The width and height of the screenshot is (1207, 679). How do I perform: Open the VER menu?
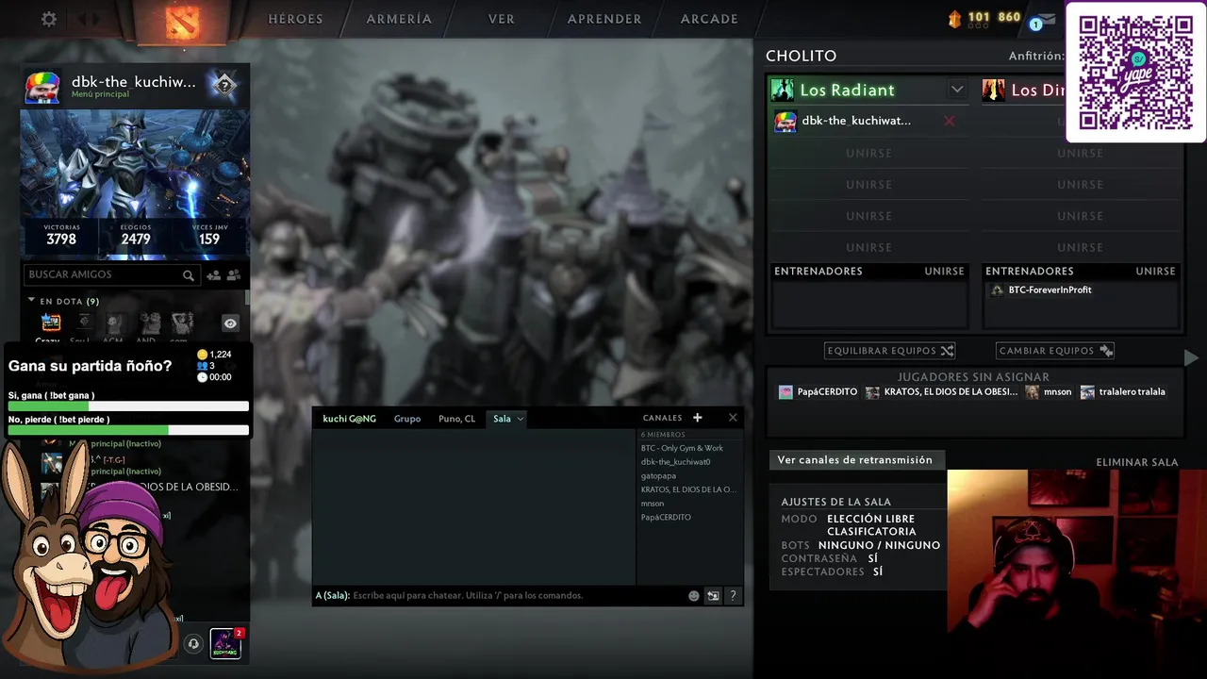pyautogui.click(x=502, y=19)
